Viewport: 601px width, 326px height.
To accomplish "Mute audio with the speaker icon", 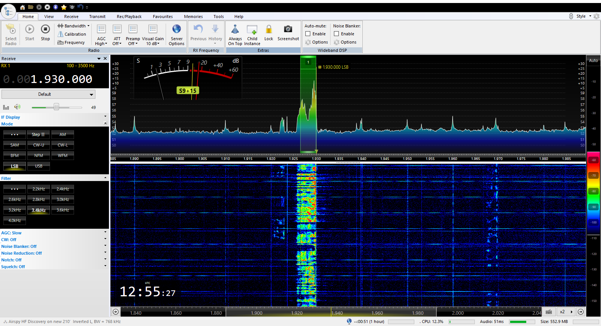I will [x=17, y=107].
